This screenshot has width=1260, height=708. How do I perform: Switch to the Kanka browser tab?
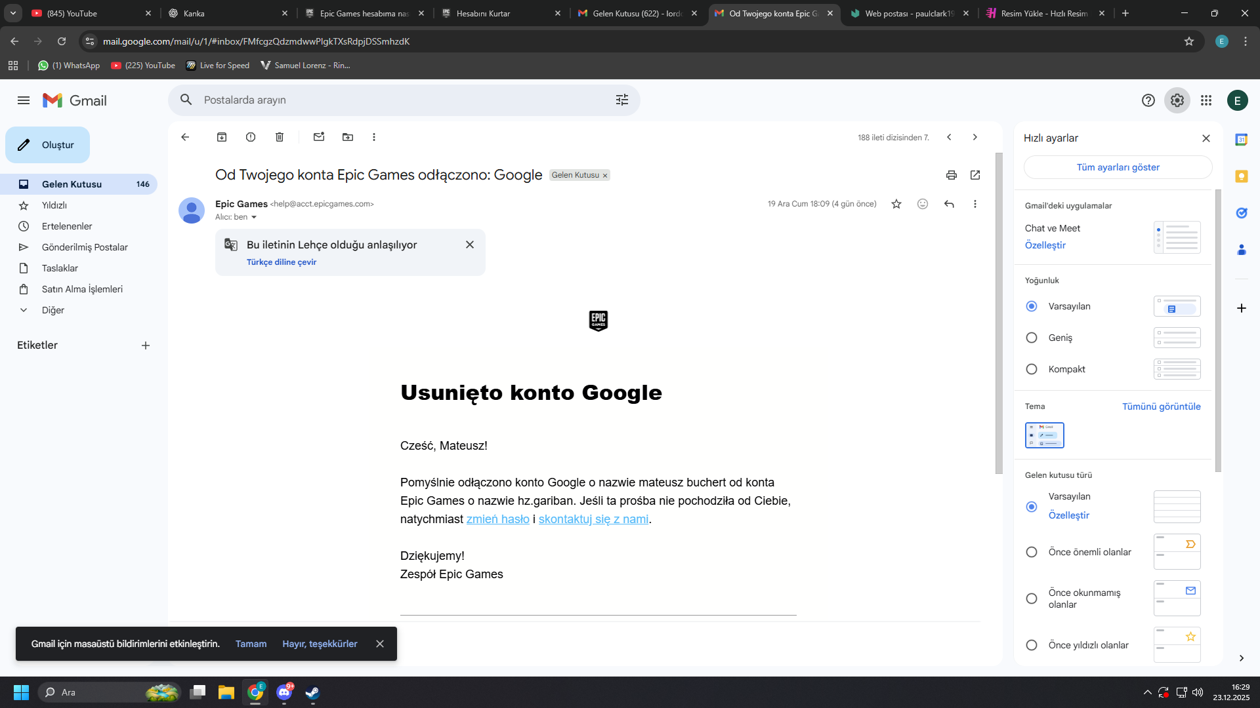[x=228, y=13]
